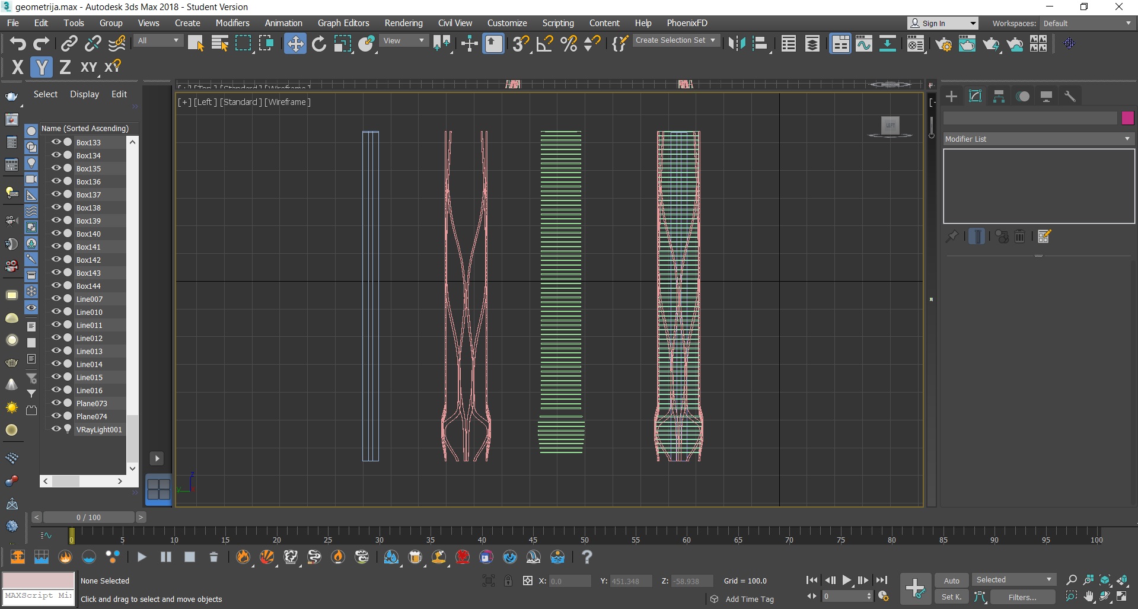Toggle the Angle Snap icon
The height and width of the screenshot is (609, 1138).
click(544, 44)
